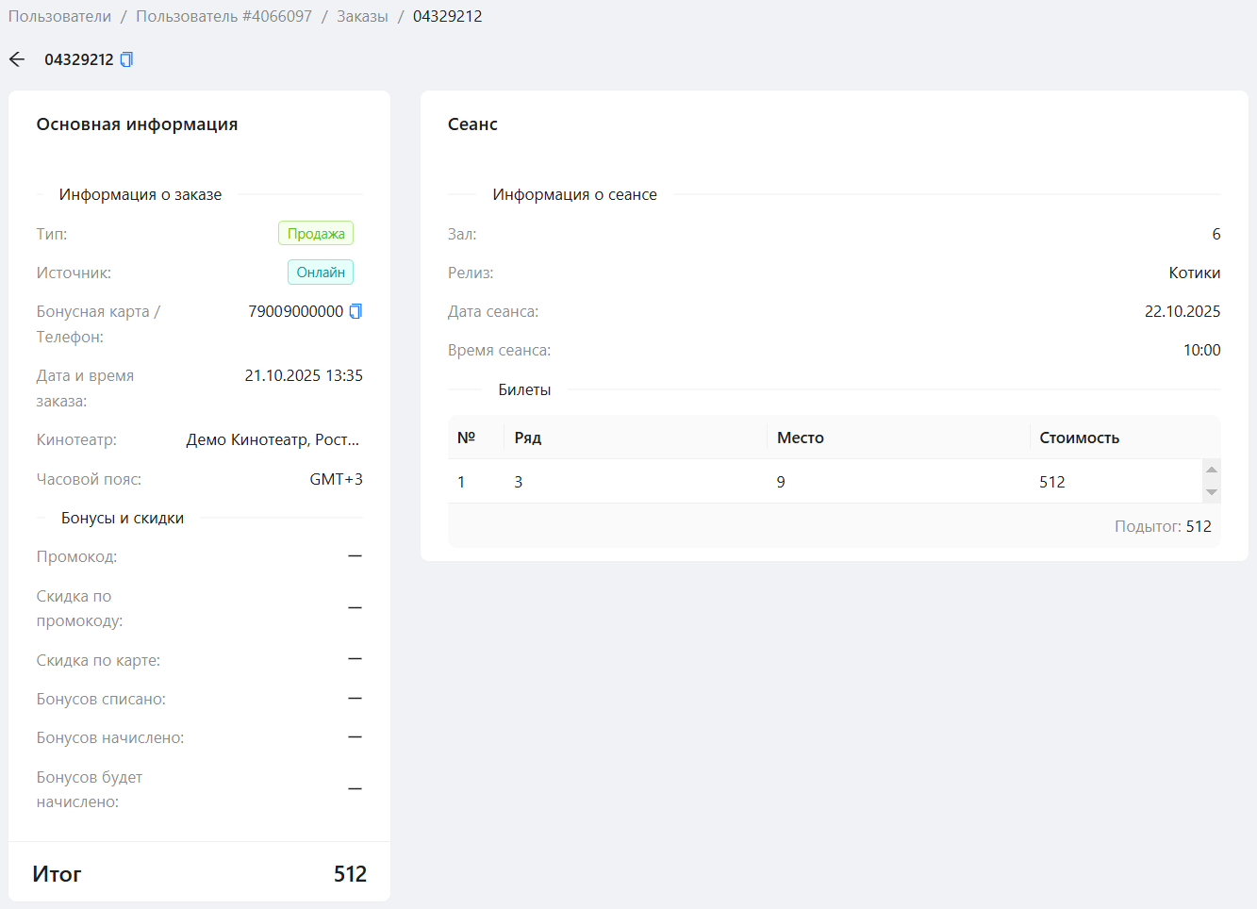This screenshot has height=909, width=1257.
Task: Copy order number 04329212 with copy icon
Action: point(126,59)
